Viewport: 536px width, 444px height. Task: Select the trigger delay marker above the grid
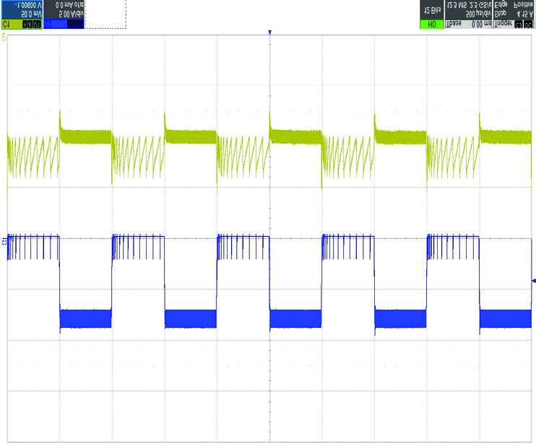coord(269,33)
